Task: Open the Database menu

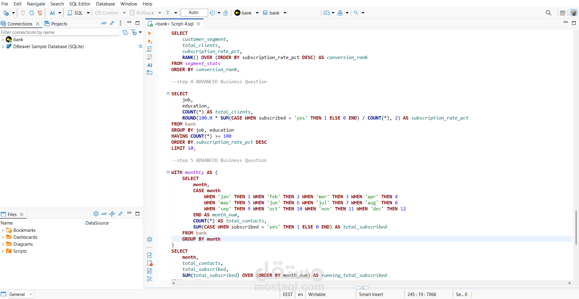Action: click(x=105, y=4)
